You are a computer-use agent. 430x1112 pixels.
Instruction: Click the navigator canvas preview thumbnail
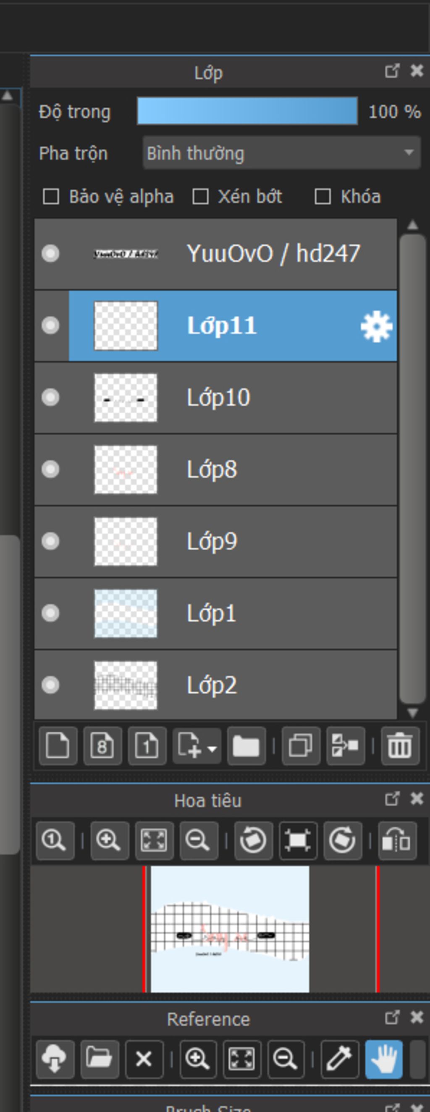click(230, 928)
